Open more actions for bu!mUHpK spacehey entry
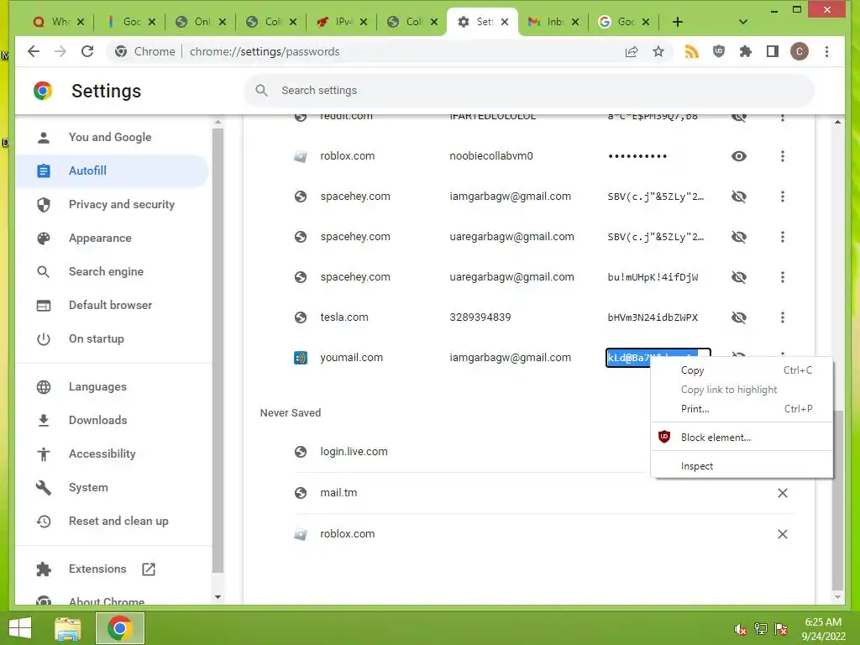 tap(782, 277)
